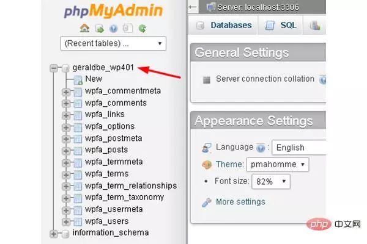The image size is (367, 244).
Task: Expand the wpfa_term_taxonomy table
Action: (x=66, y=198)
